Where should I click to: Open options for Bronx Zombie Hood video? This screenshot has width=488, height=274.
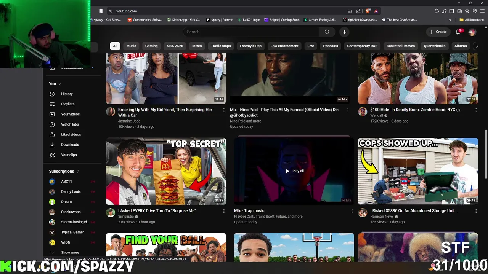pos(476,110)
